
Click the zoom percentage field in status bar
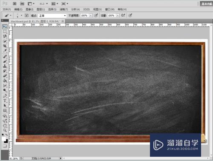click(x=14, y=158)
